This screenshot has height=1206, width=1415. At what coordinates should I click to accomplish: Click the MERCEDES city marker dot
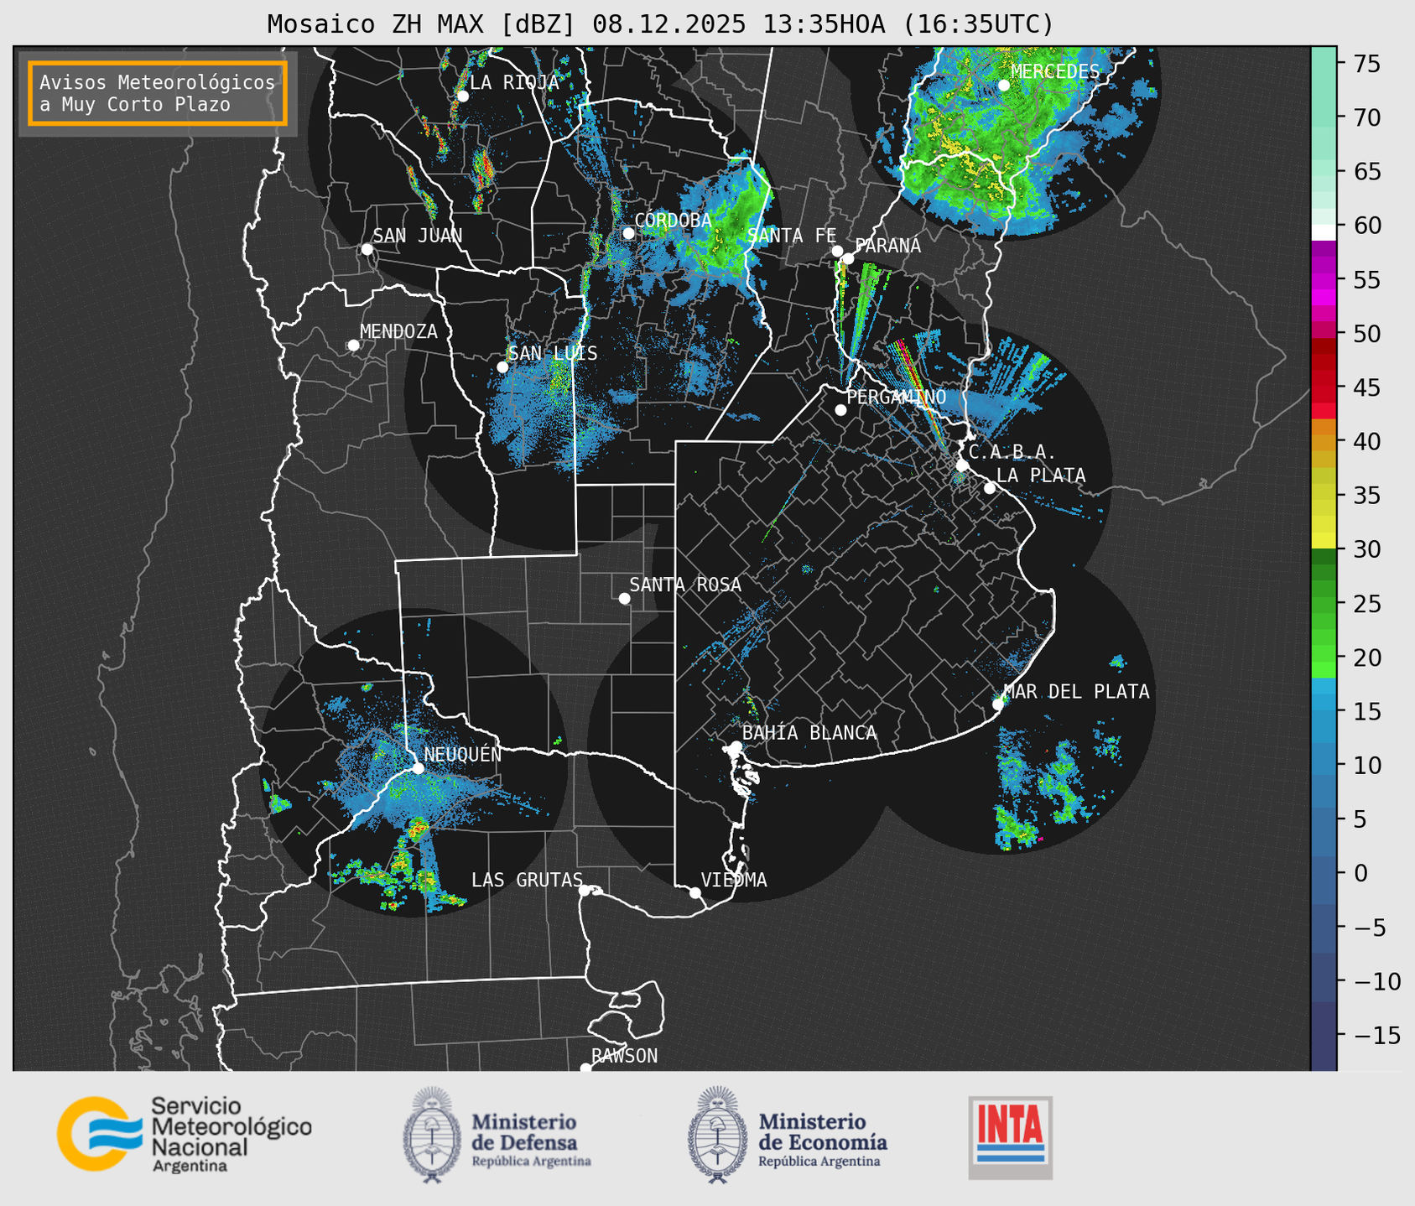point(1004,86)
